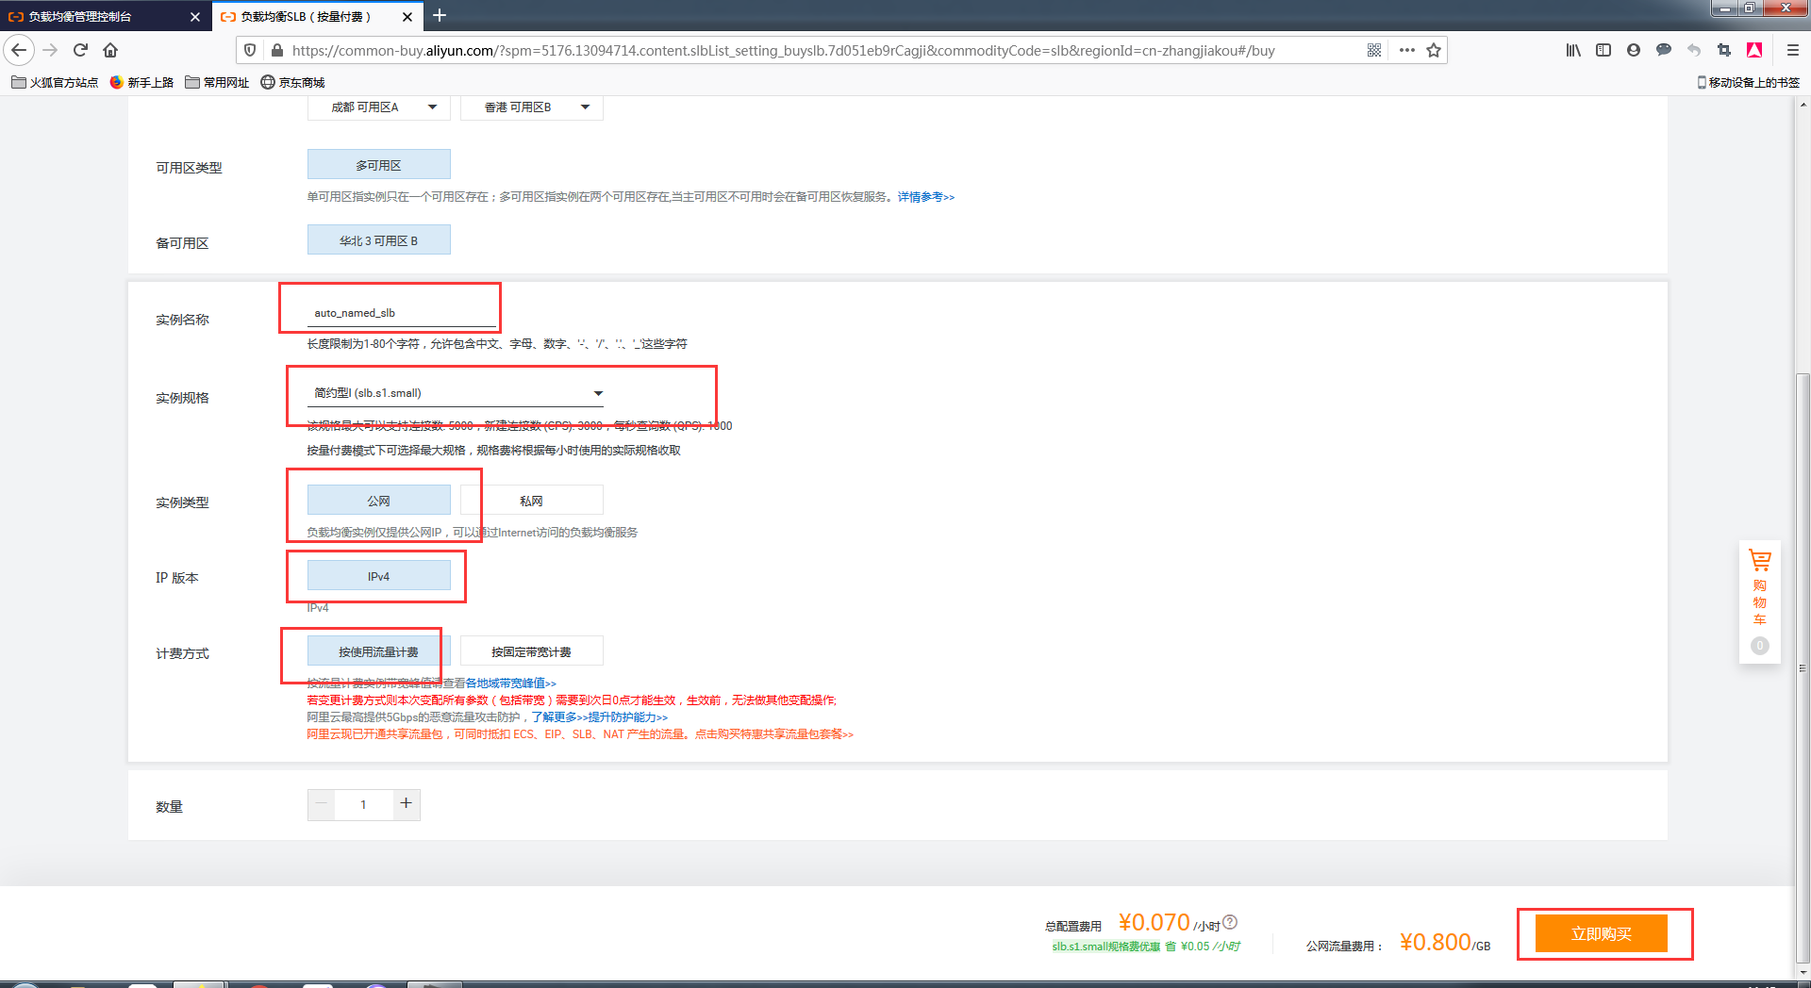Select 私网 instance type
The height and width of the screenshot is (988, 1811).
(x=530, y=500)
